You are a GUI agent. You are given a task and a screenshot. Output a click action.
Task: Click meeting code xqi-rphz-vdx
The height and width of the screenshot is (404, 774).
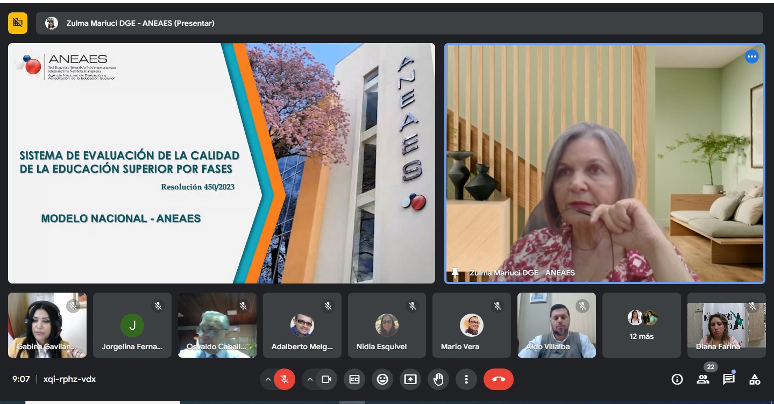69,379
